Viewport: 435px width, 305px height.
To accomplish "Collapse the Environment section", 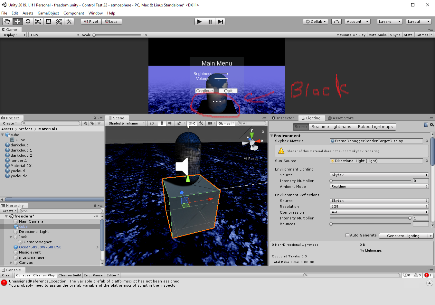I will pyautogui.click(x=271, y=136).
